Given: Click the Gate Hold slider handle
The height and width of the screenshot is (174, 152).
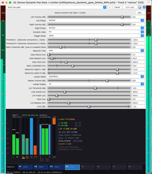Looking at the screenshot, I should (x=66, y=62).
